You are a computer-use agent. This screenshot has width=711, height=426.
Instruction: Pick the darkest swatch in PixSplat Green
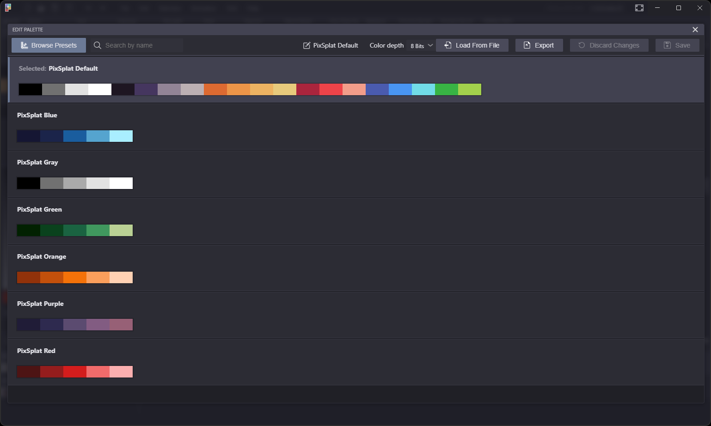pyautogui.click(x=29, y=230)
